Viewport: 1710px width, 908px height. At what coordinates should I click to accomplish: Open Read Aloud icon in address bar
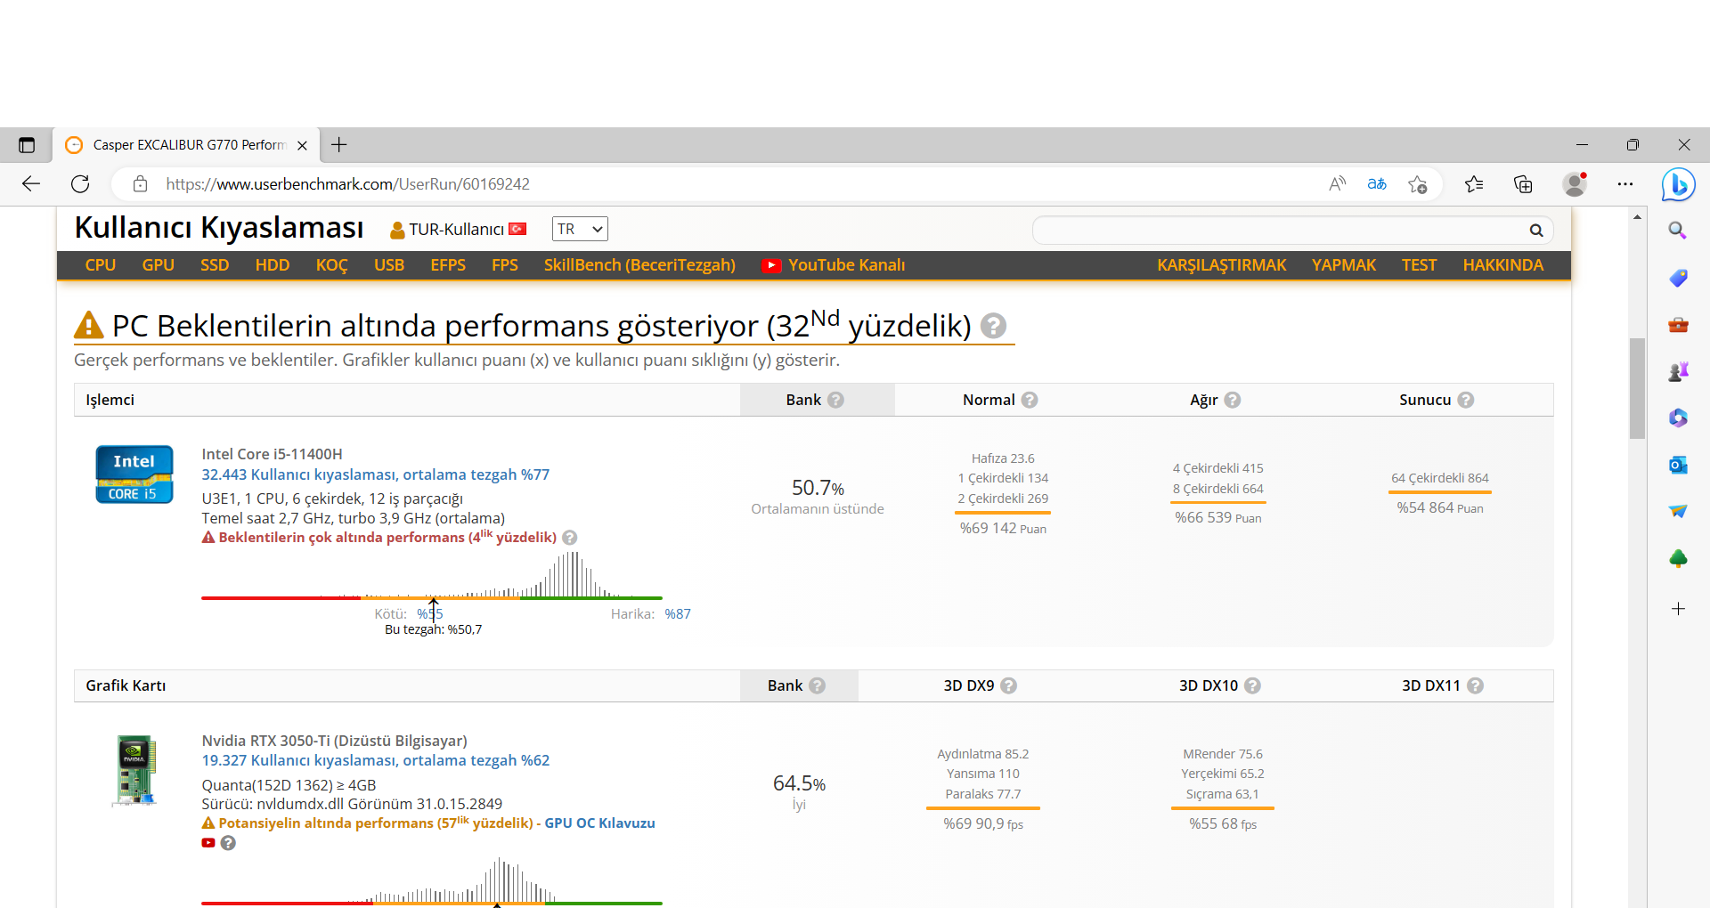[1337, 184]
